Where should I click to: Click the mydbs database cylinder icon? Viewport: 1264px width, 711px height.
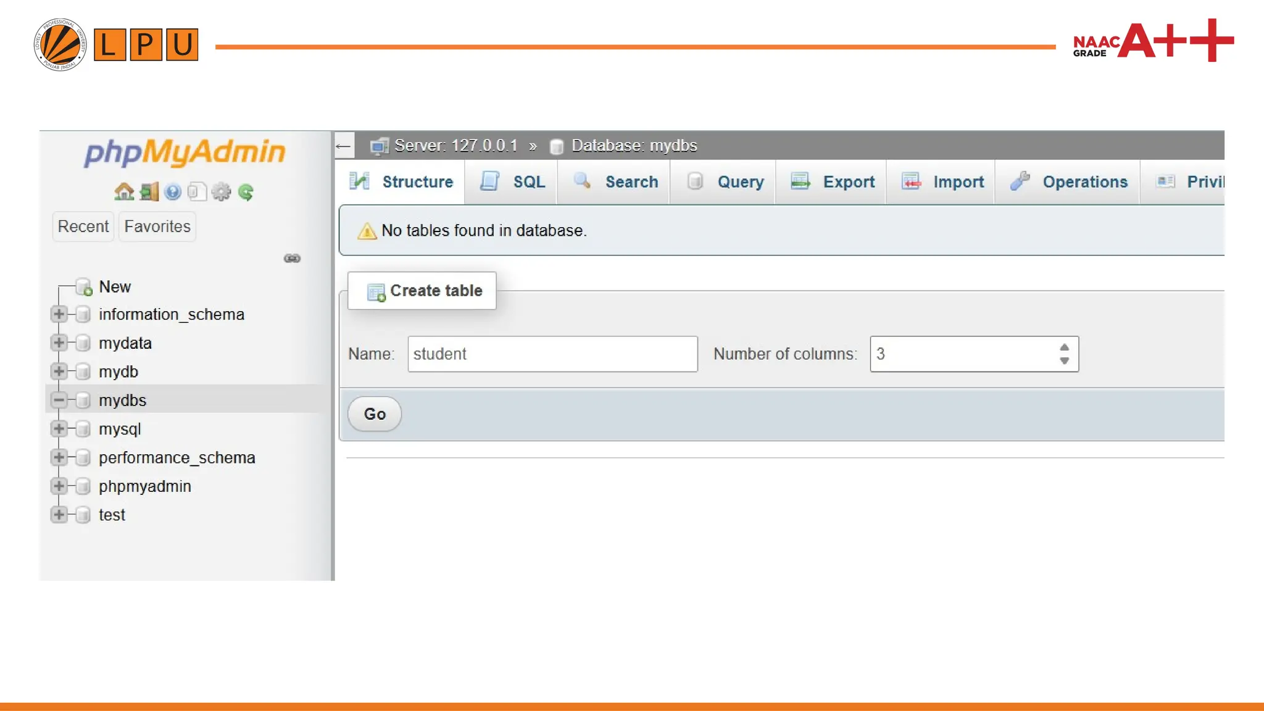83,401
